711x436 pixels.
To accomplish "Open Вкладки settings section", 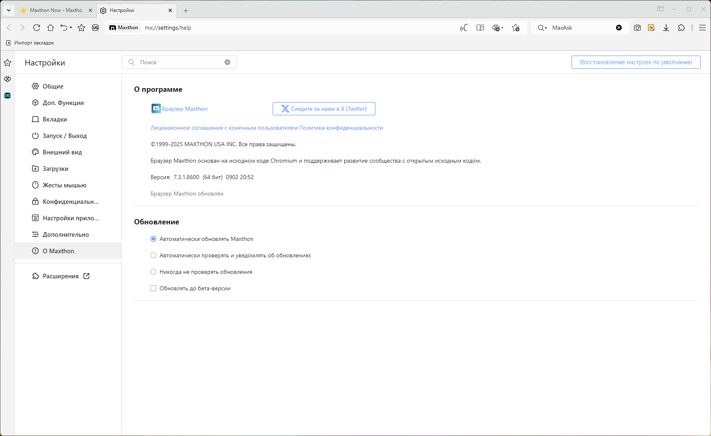I will tap(68, 119).
